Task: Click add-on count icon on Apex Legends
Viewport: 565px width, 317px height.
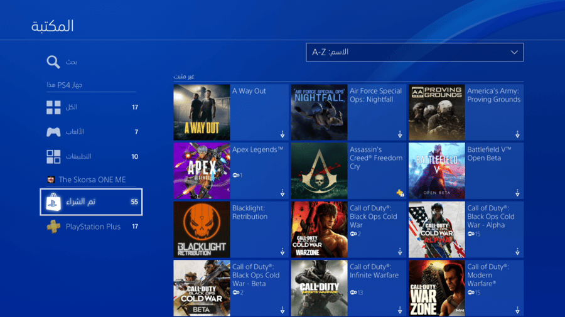Action: coord(237,175)
